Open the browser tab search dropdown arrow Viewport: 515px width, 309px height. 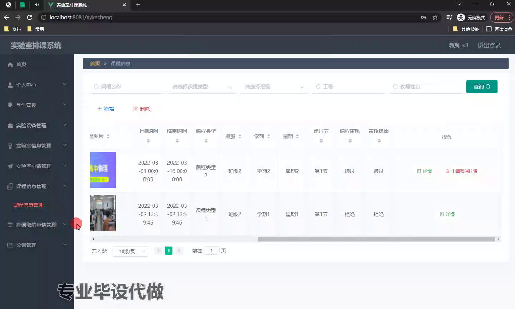459,4
